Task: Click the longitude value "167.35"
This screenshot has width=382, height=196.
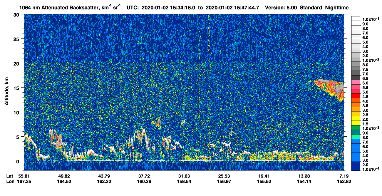Action: click(24, 181)
